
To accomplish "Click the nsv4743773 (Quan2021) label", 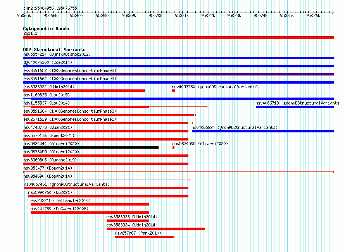I will click(x=48, y=127).
